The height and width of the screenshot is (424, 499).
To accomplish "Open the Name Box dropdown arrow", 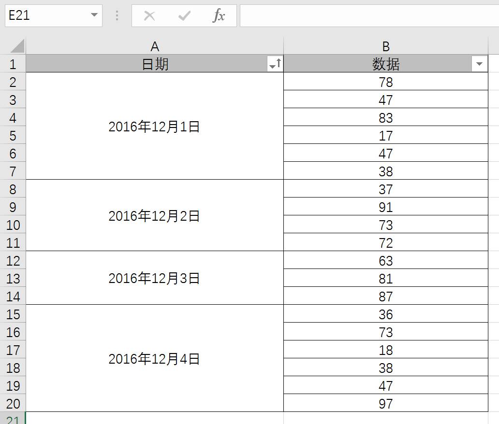I will [x=94, y=15].
